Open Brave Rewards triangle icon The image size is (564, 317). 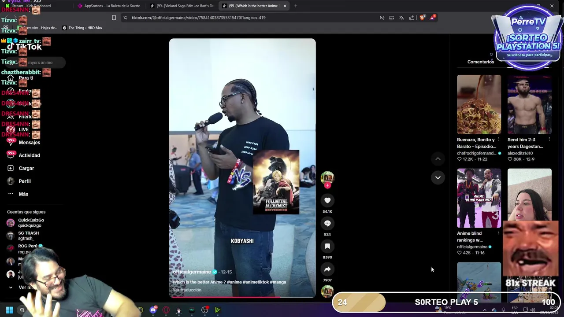433,18
